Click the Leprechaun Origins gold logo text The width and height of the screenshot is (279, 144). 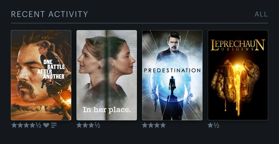coord(238,45)
